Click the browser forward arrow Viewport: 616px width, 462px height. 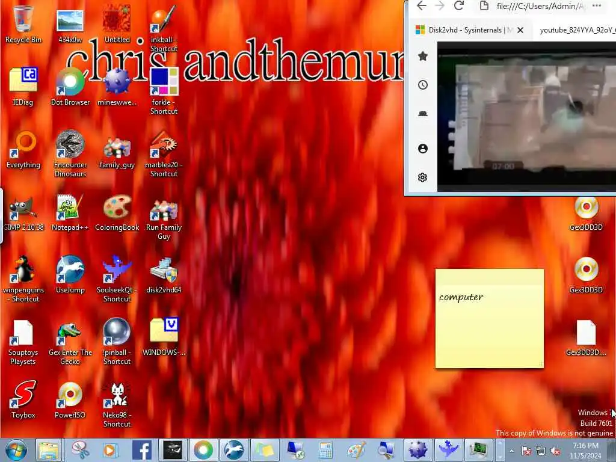440,6
